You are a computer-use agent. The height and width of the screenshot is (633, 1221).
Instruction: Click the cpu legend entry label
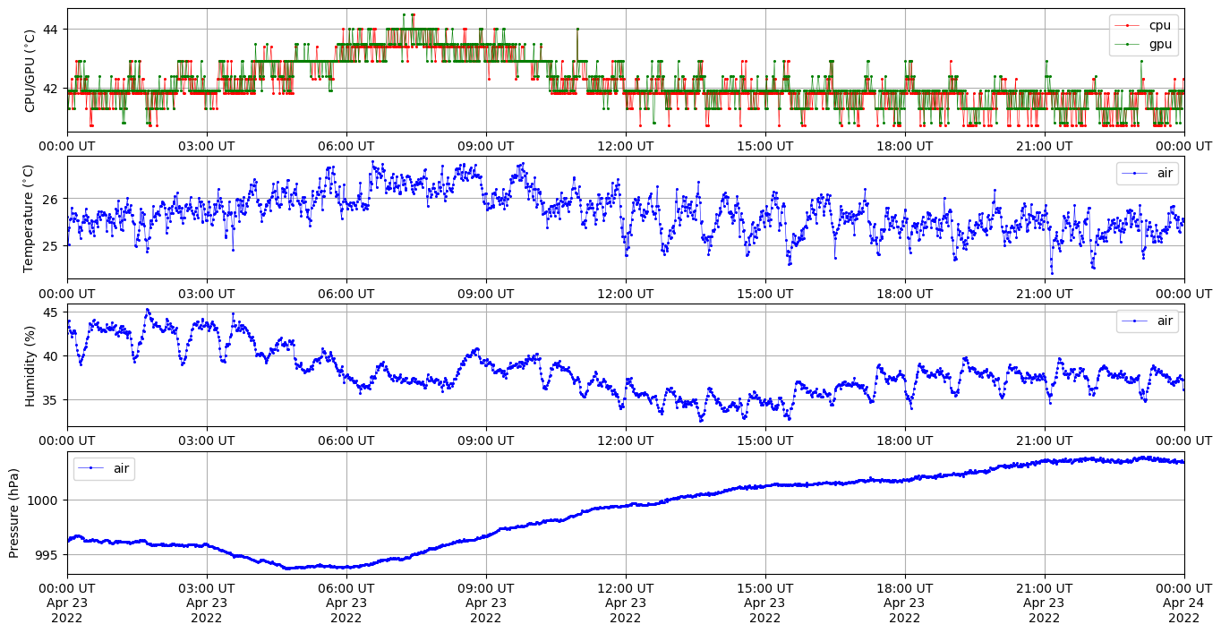coord(1159,25)
